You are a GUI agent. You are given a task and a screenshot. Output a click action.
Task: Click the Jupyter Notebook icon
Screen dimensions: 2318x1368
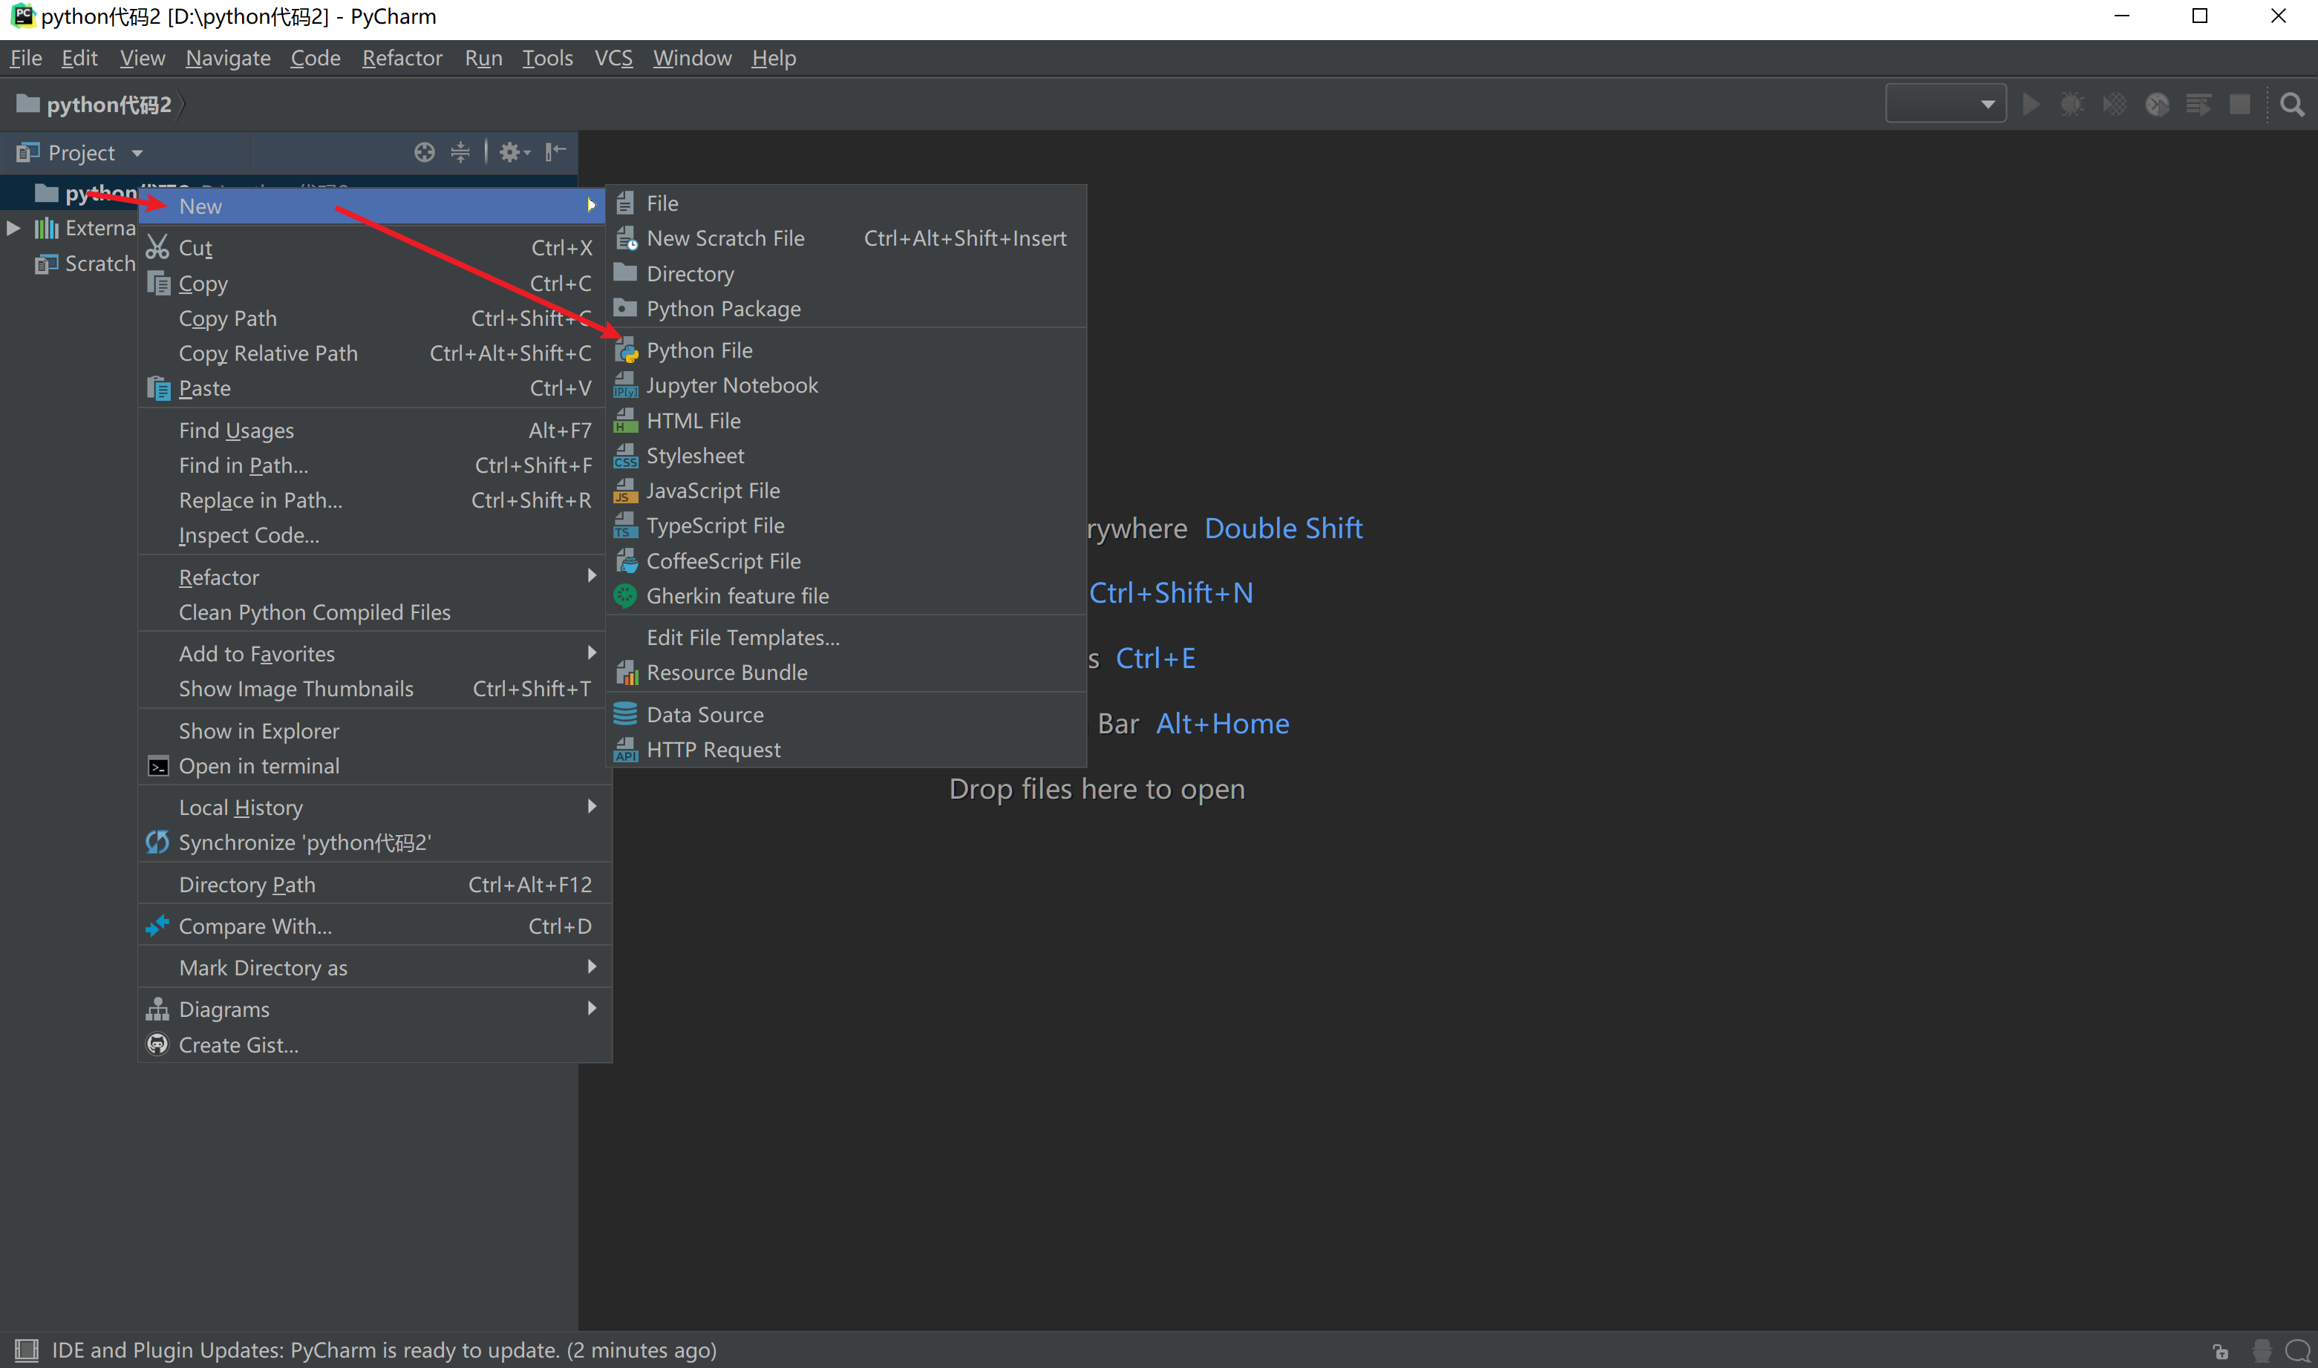click(626, 385)
